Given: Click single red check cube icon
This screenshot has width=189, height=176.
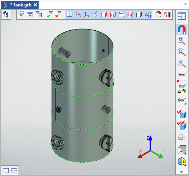Looking at the screenshot, I should (x=182, y=114).
